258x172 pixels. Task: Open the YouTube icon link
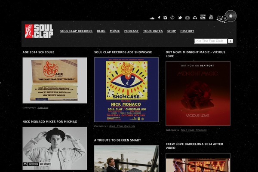click(x=211, y=17)
